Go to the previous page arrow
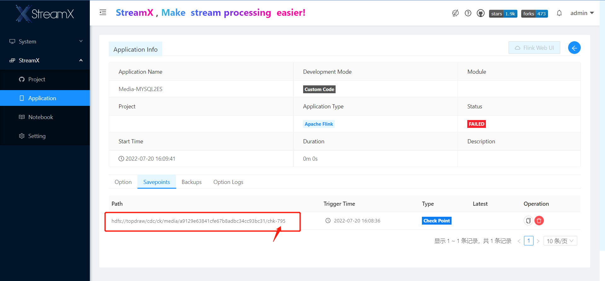Image resolution: width=605 pixels, height=281 pixels. click(x=519, y=241)
